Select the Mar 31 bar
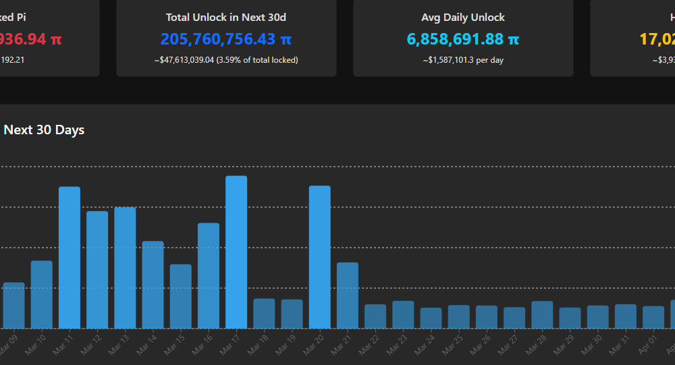 (626, 316)
